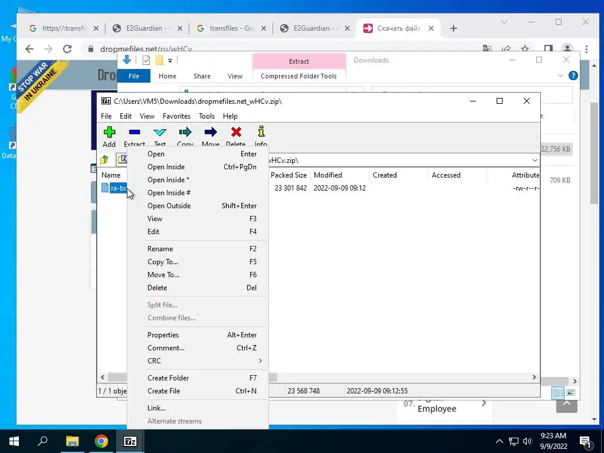Open the Compressed Folder Tools tab
Image resolution: width=604 pixels, height=453 pixels.
coord(298,76)
